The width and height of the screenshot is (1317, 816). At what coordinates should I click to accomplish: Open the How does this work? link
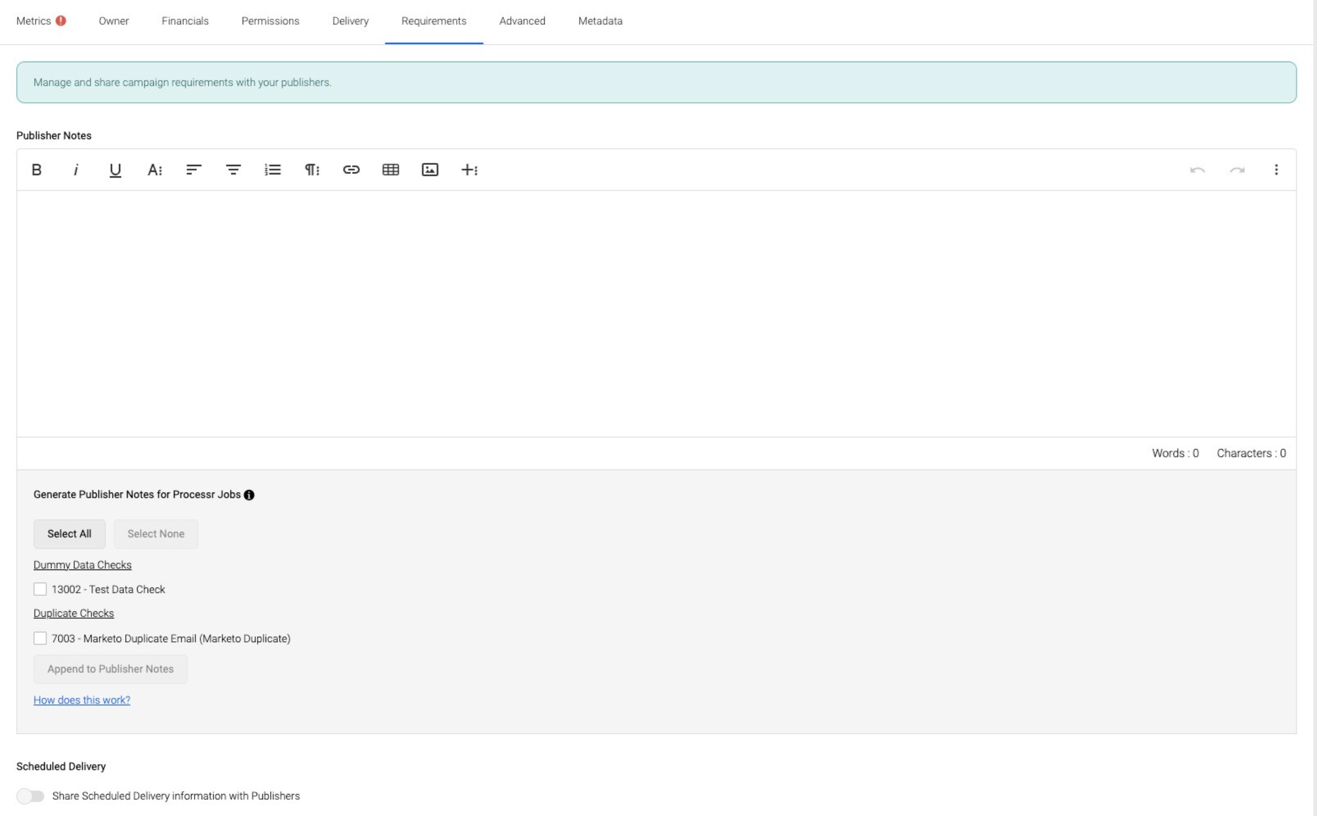coord(82,700)
